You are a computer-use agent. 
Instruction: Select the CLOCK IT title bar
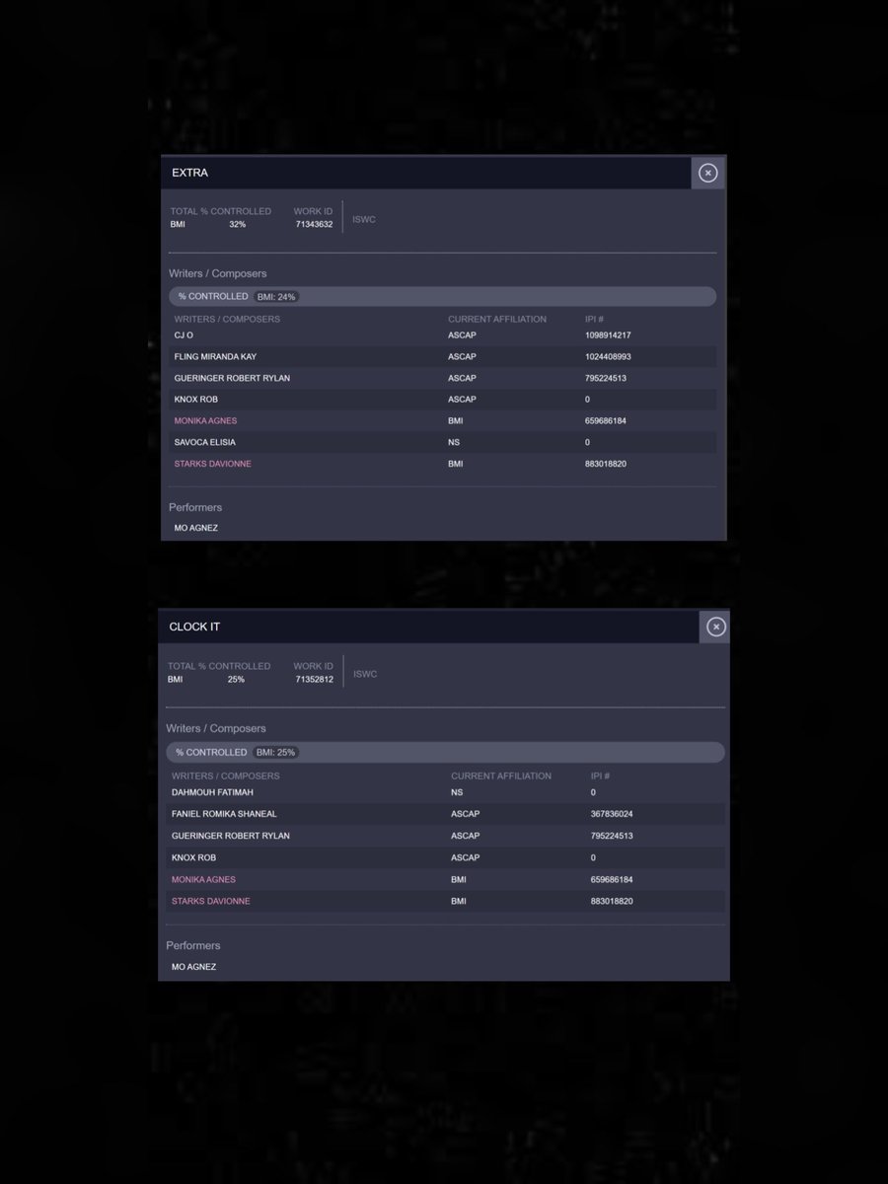(x=193, y=626)
